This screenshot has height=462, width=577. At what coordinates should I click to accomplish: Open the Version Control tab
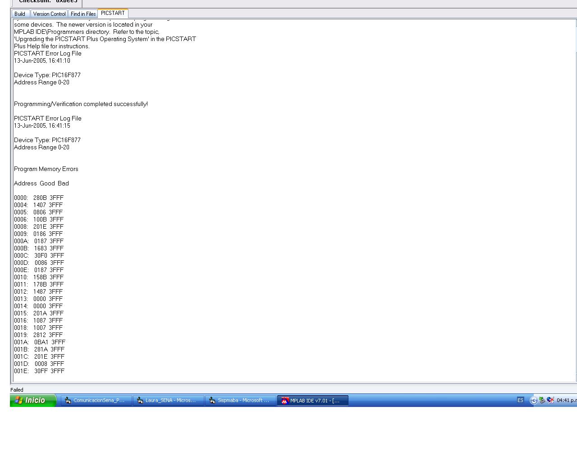click(49, 14)
